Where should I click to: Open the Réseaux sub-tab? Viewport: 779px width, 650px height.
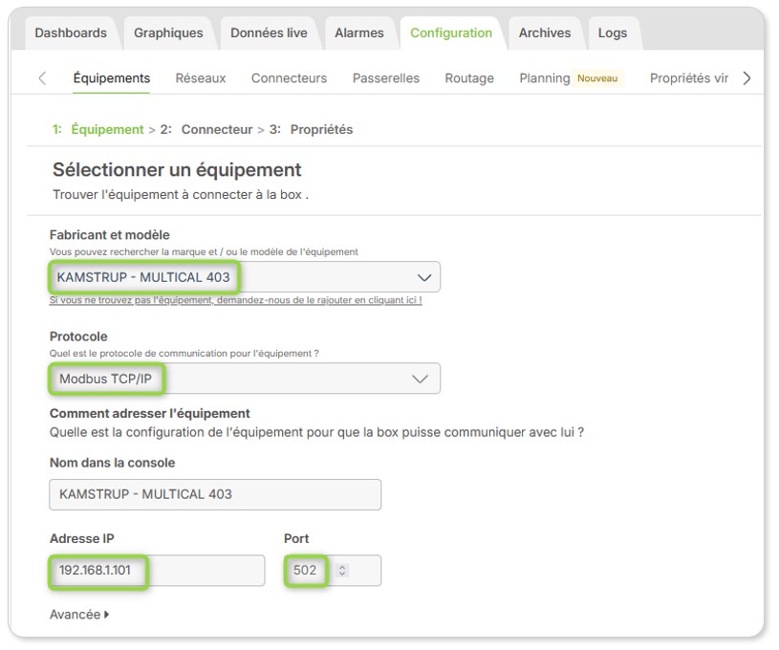click(x=201, y=78)
